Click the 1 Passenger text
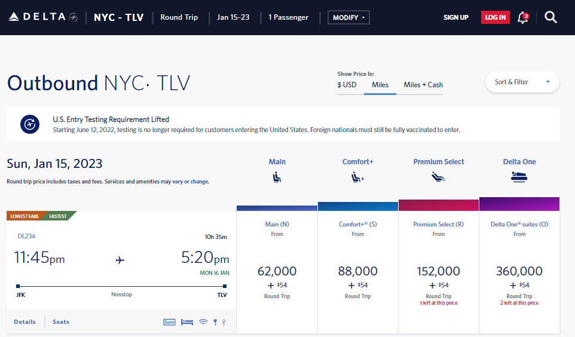 tap(288, 17)
